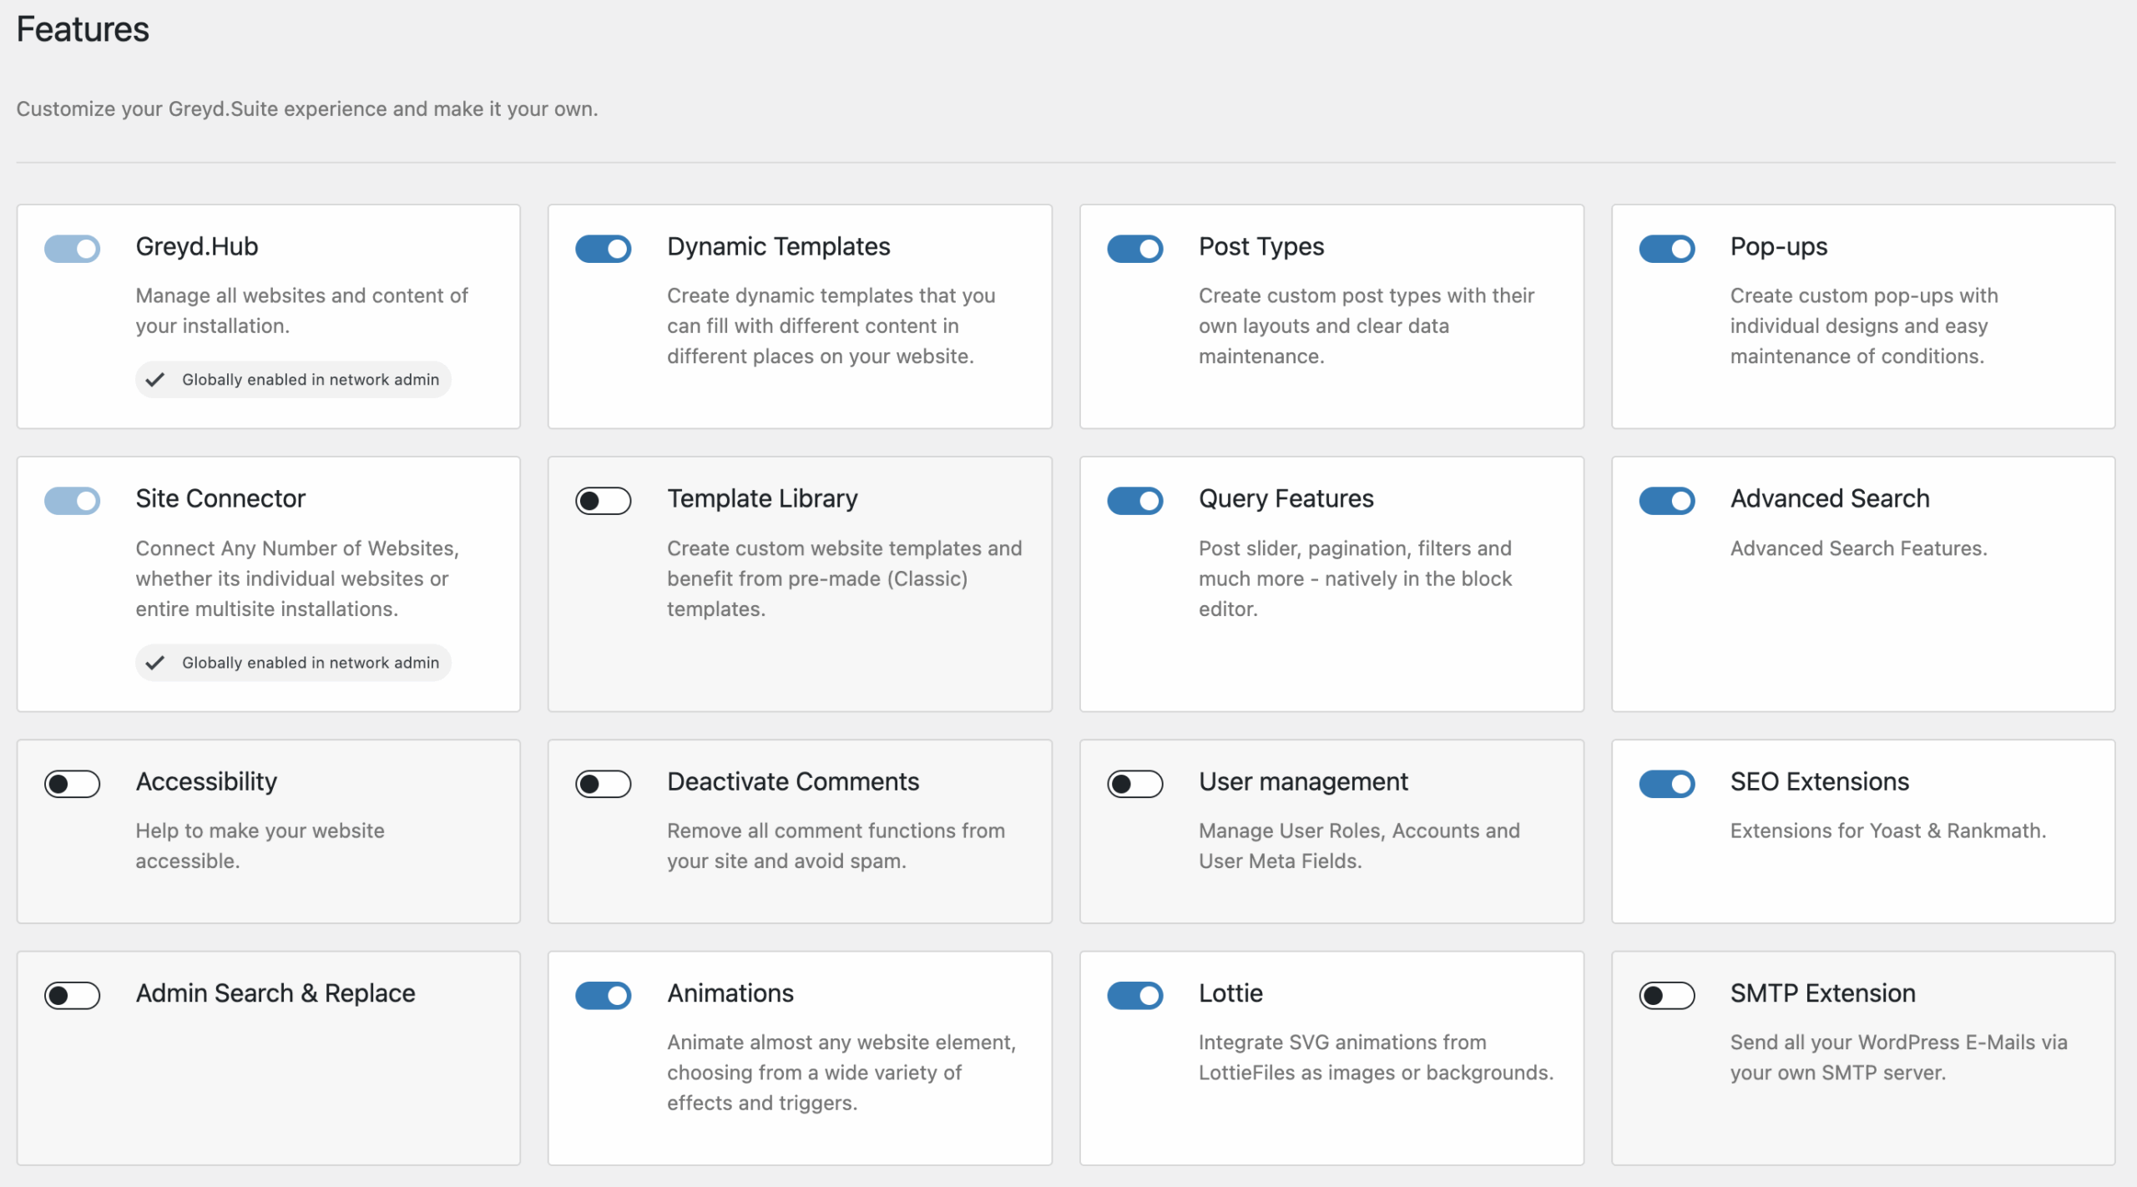
Task: Disable the Dynamic Templates toggle
Action: pos(603,249)
